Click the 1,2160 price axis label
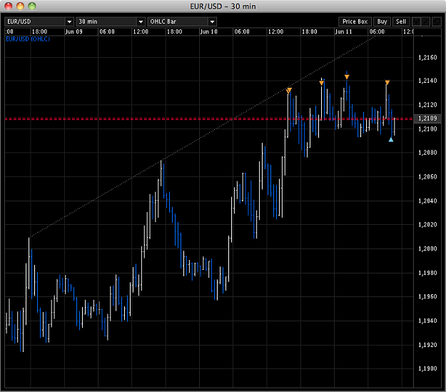This screenshot has height=392, width=446. pos(427,58)
